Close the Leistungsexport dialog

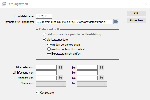(x=146, y=4)
